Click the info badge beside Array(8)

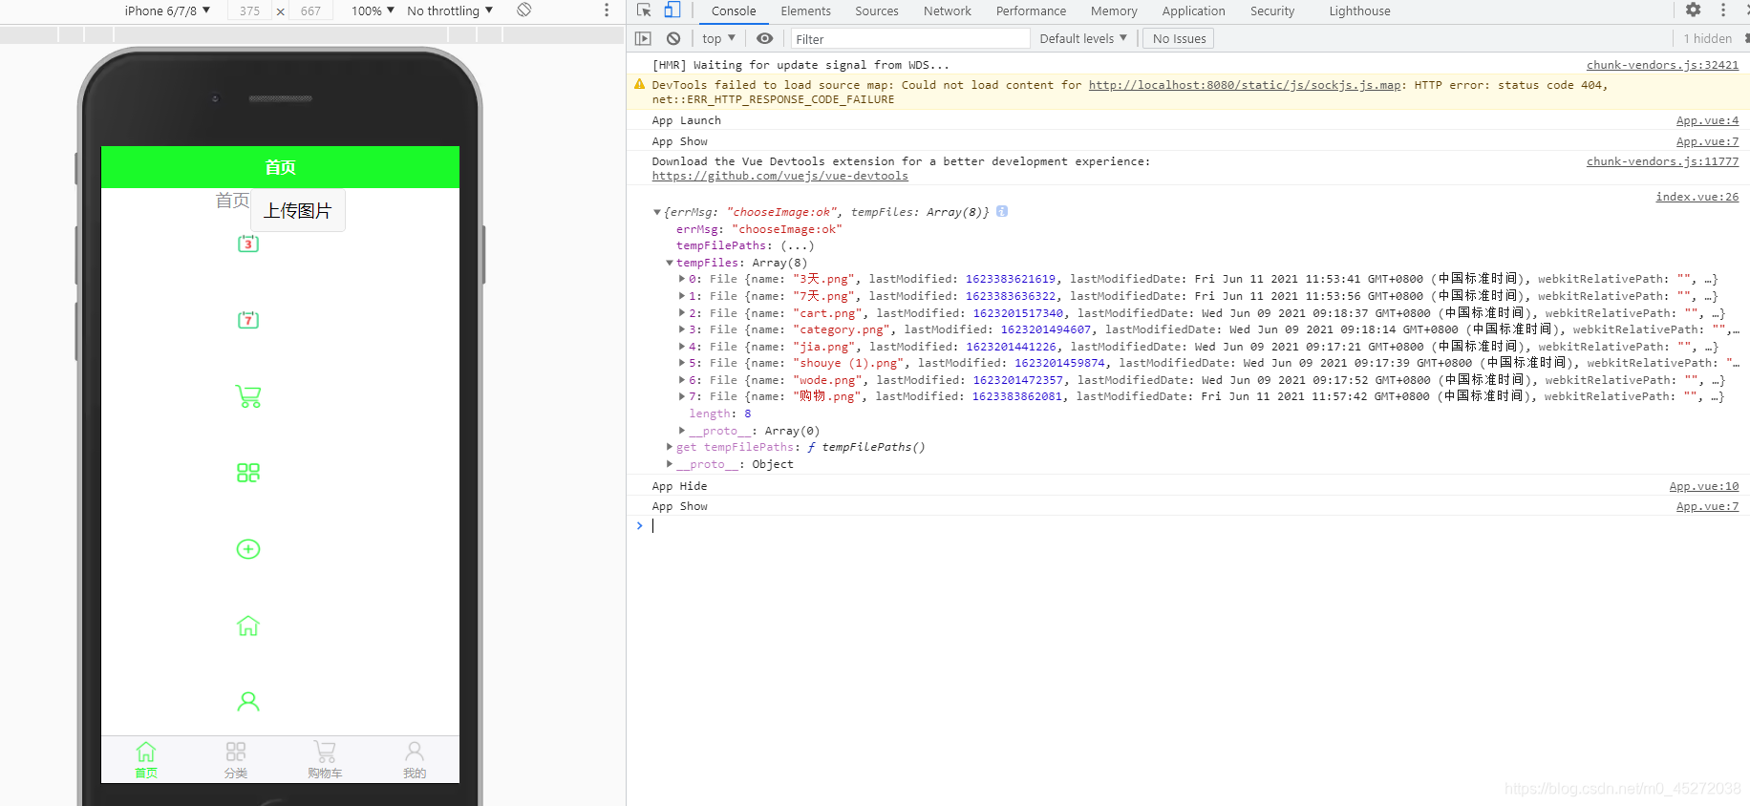tap(1002, 212)
